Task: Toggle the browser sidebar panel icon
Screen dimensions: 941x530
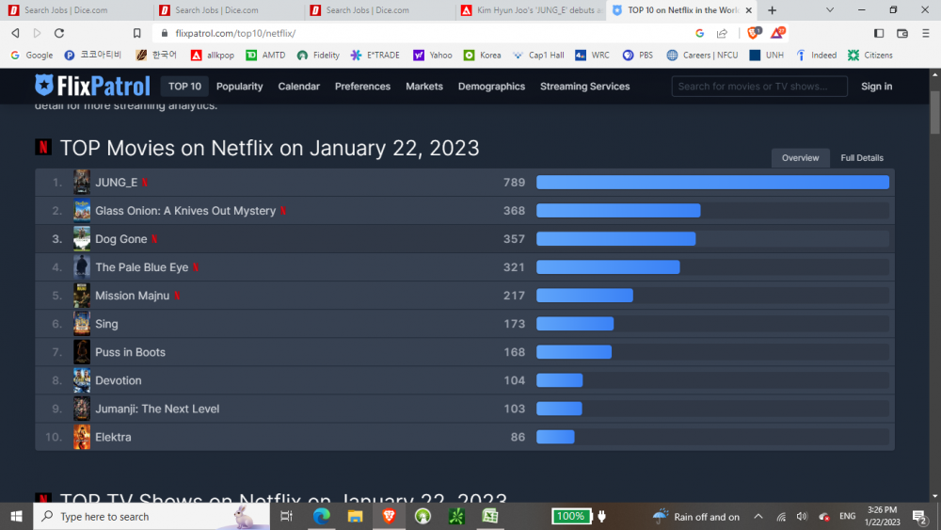Action: (x=879, y=33)
